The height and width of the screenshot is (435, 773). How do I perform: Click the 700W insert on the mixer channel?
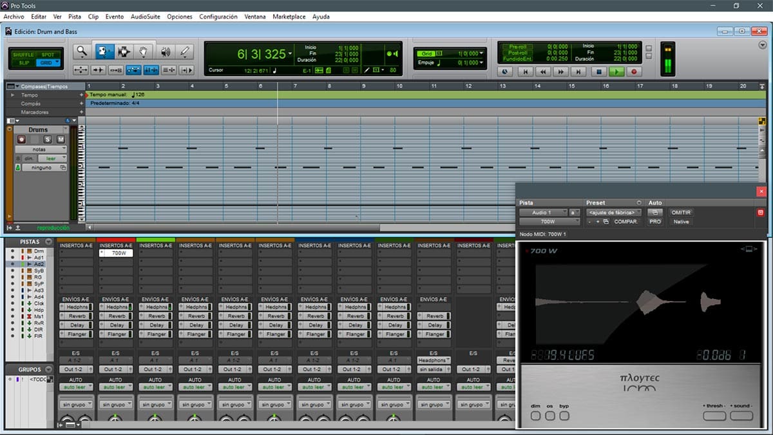click(116, 253)
